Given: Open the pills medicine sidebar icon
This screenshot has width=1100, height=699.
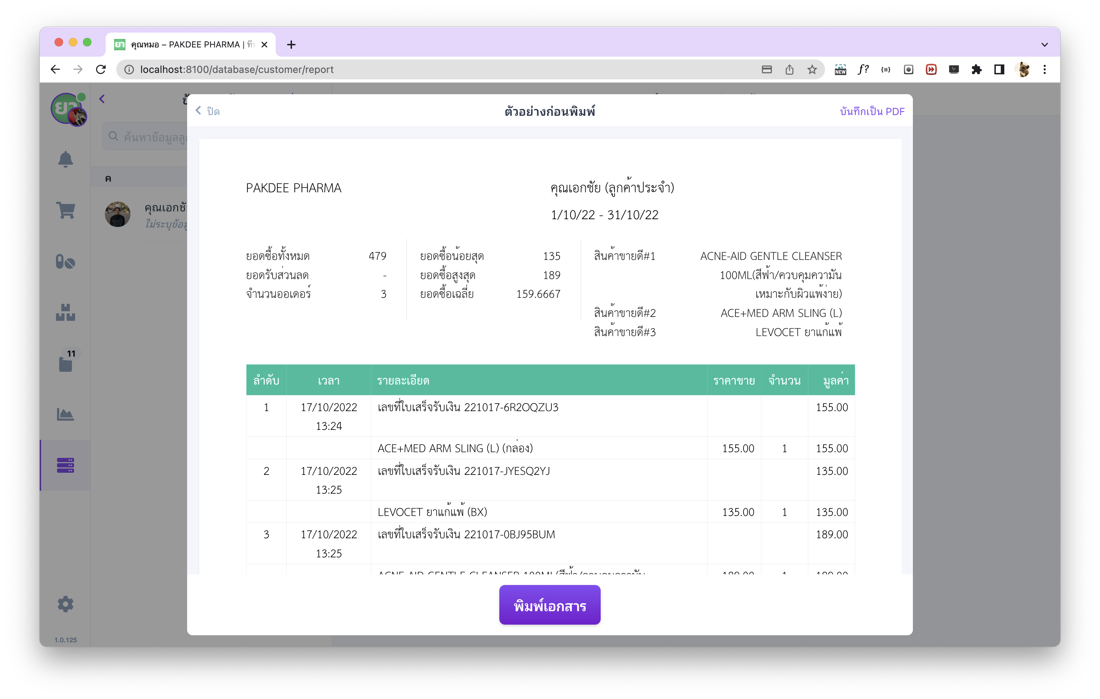Looking at the screenshot, I should click(x=65, y=262).
